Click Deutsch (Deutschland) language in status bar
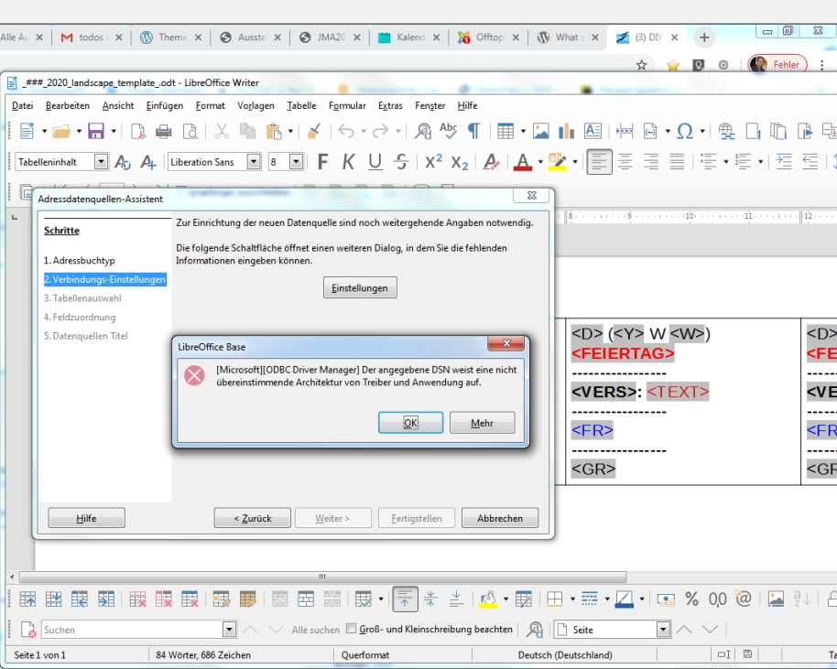 coord(565,654)
